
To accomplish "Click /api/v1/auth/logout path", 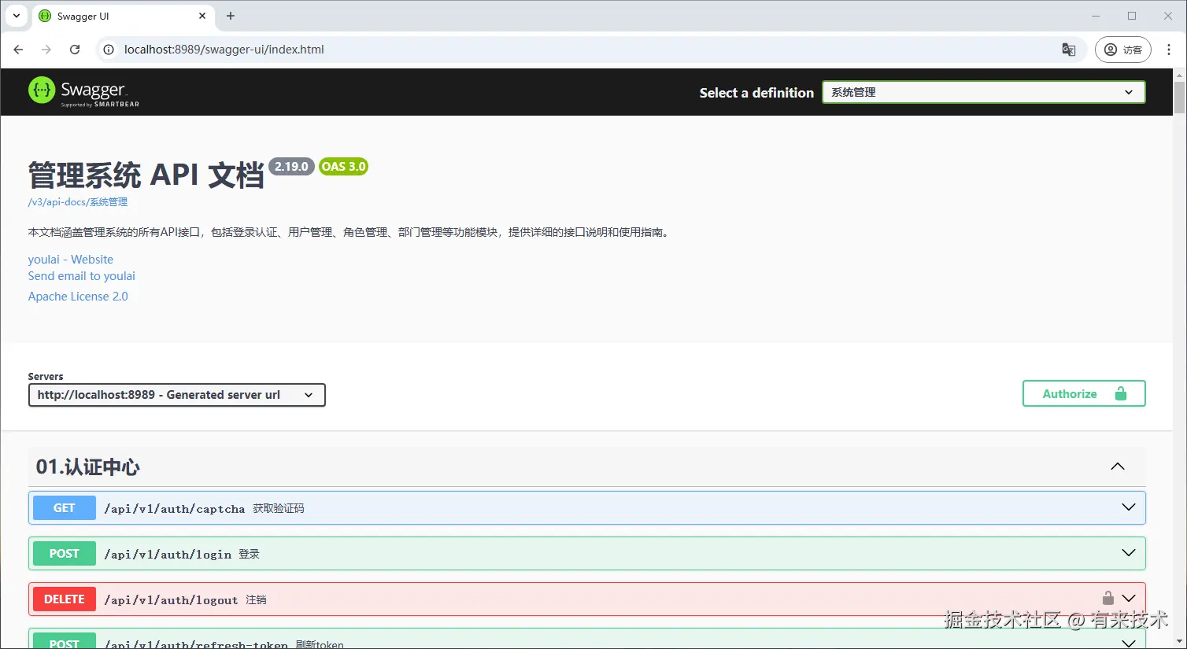I will [x=171, y=600].
